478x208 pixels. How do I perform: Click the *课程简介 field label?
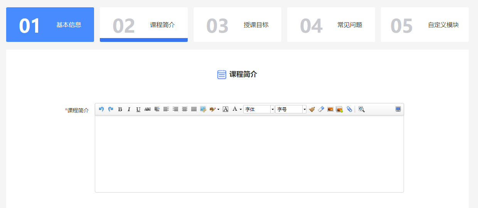click(77, 110)
